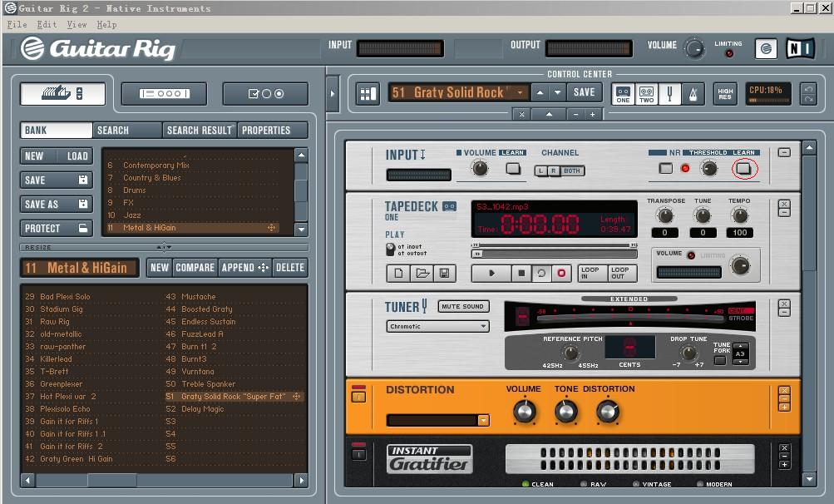Open the Chromatic tuner mode dropdown
Viewport: 834px width, 504px height.
point(483,326)
